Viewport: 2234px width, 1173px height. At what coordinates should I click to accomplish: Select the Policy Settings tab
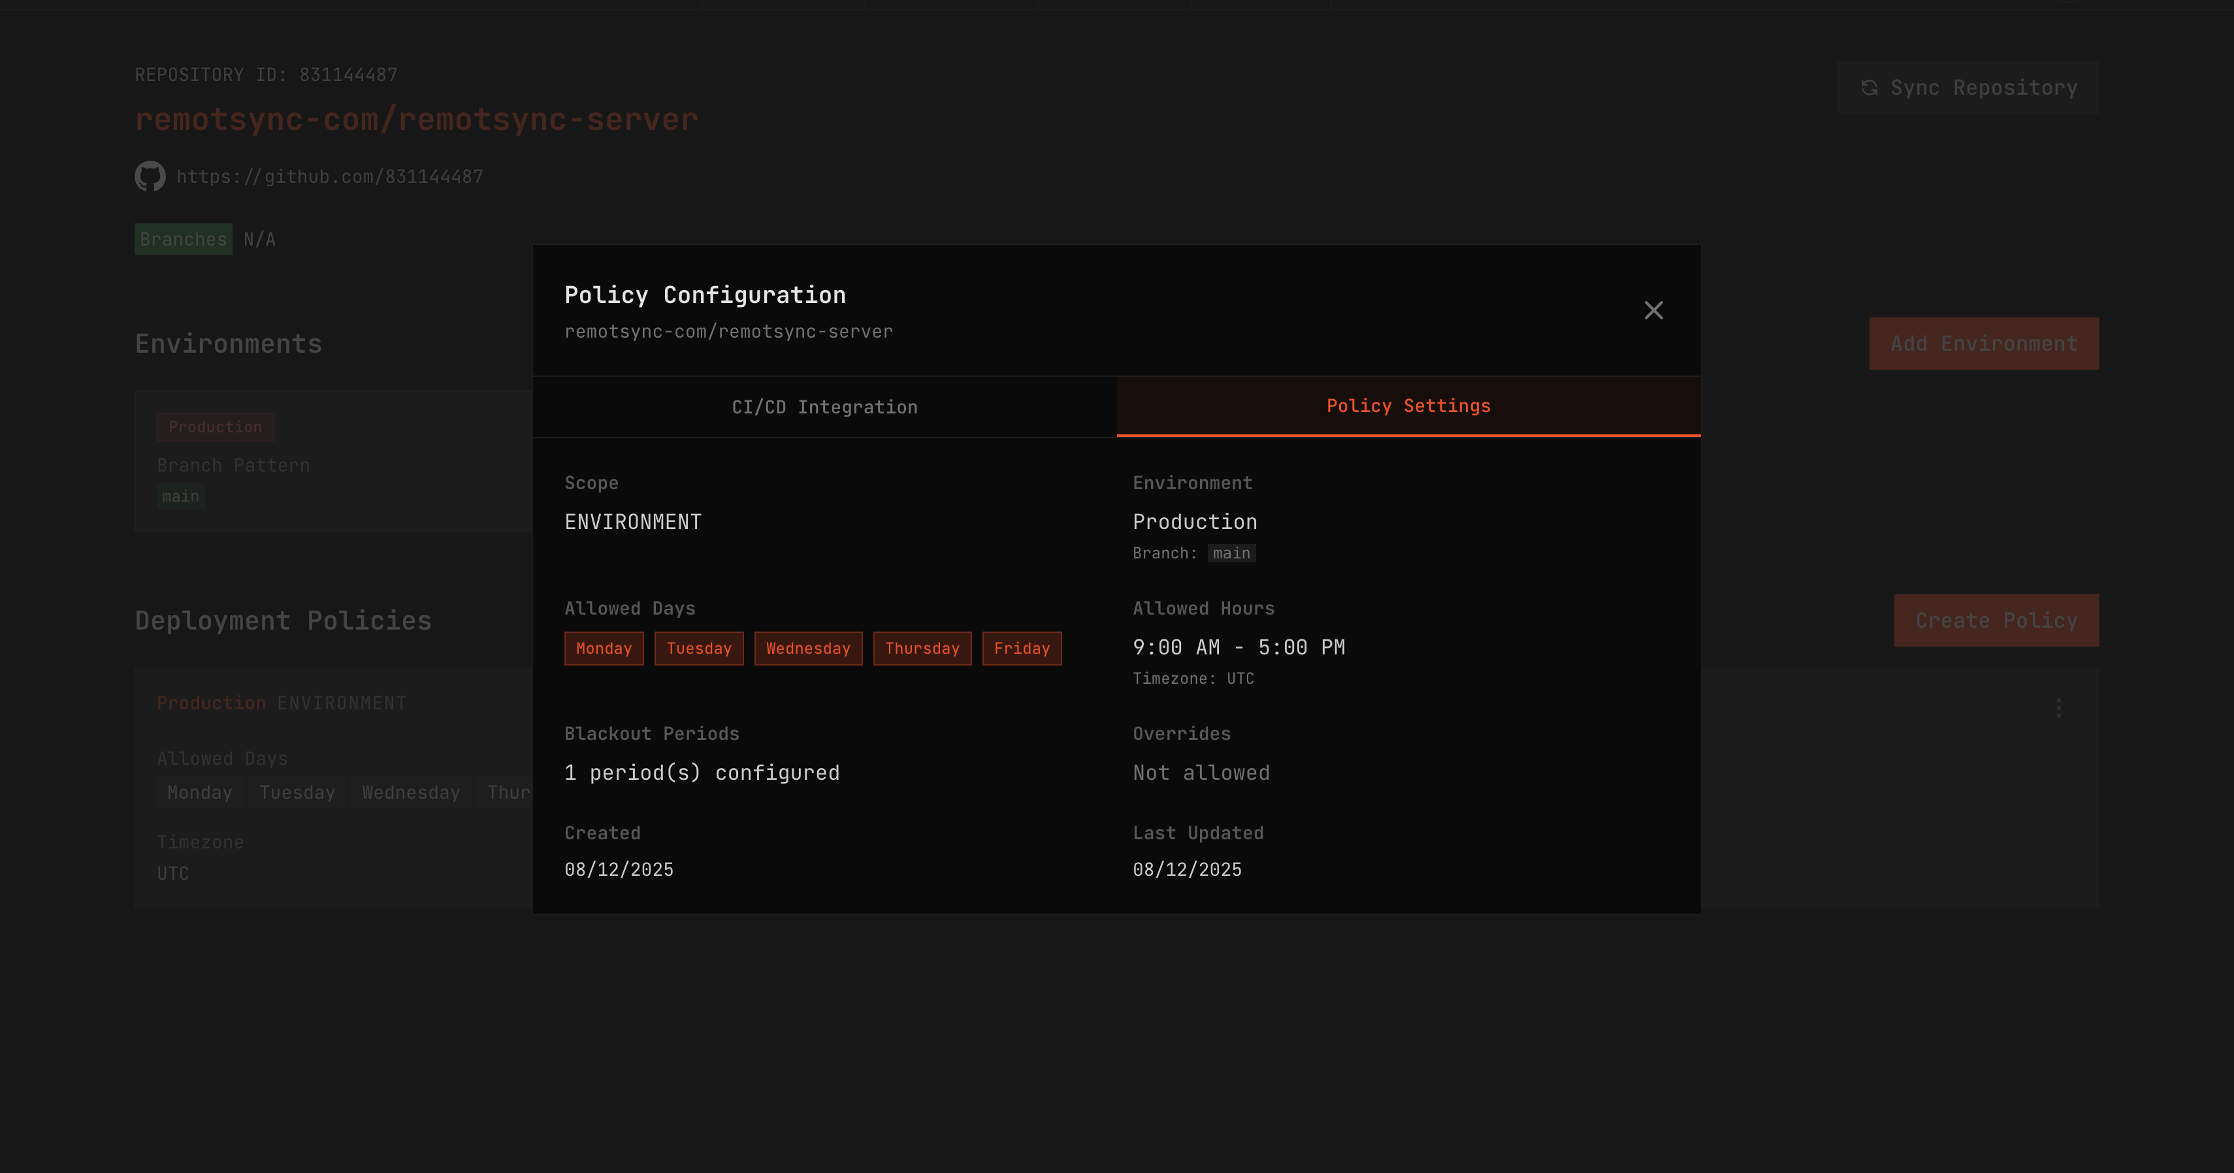click(x=1408, y=406)
